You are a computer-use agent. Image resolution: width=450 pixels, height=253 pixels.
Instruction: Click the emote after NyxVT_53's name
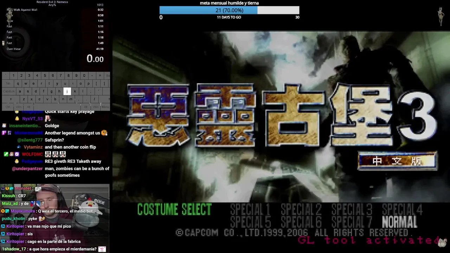click(48, 119)
